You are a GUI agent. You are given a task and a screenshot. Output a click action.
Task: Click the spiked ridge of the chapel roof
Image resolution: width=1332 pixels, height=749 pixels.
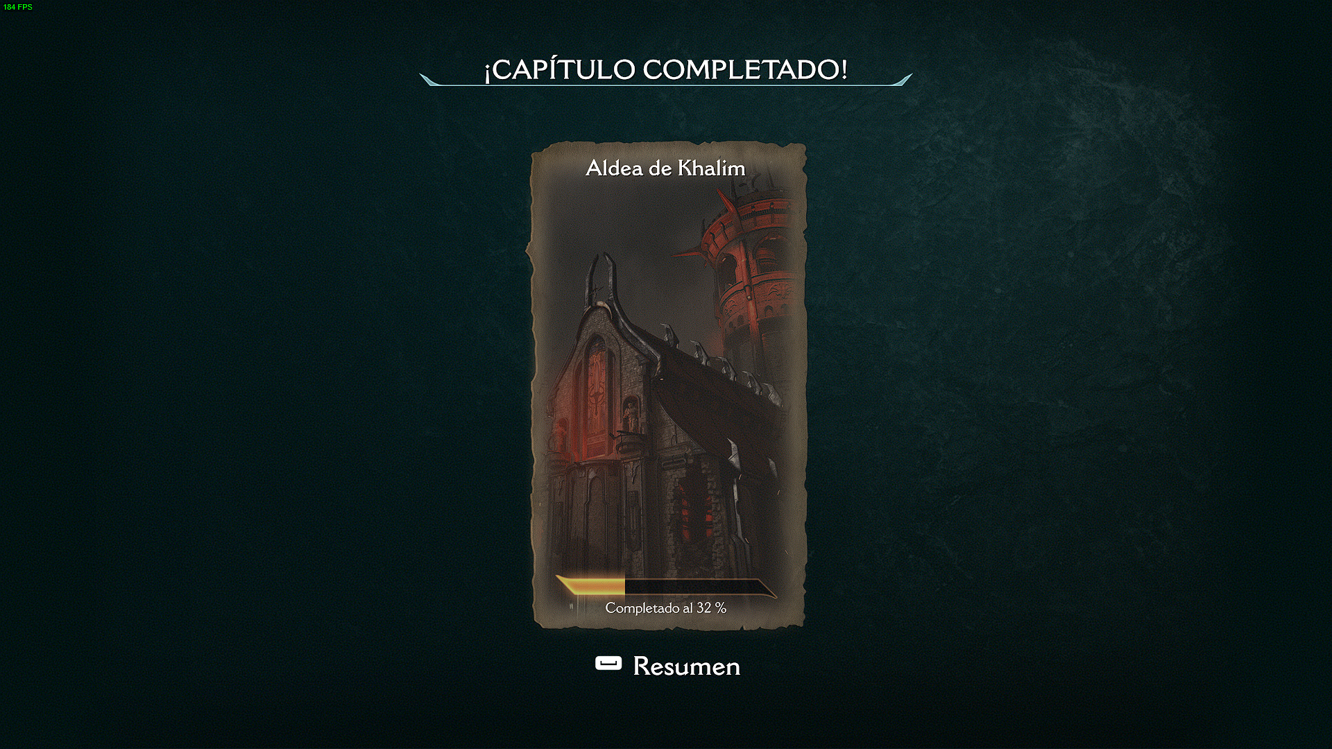(x=721, y=364)
